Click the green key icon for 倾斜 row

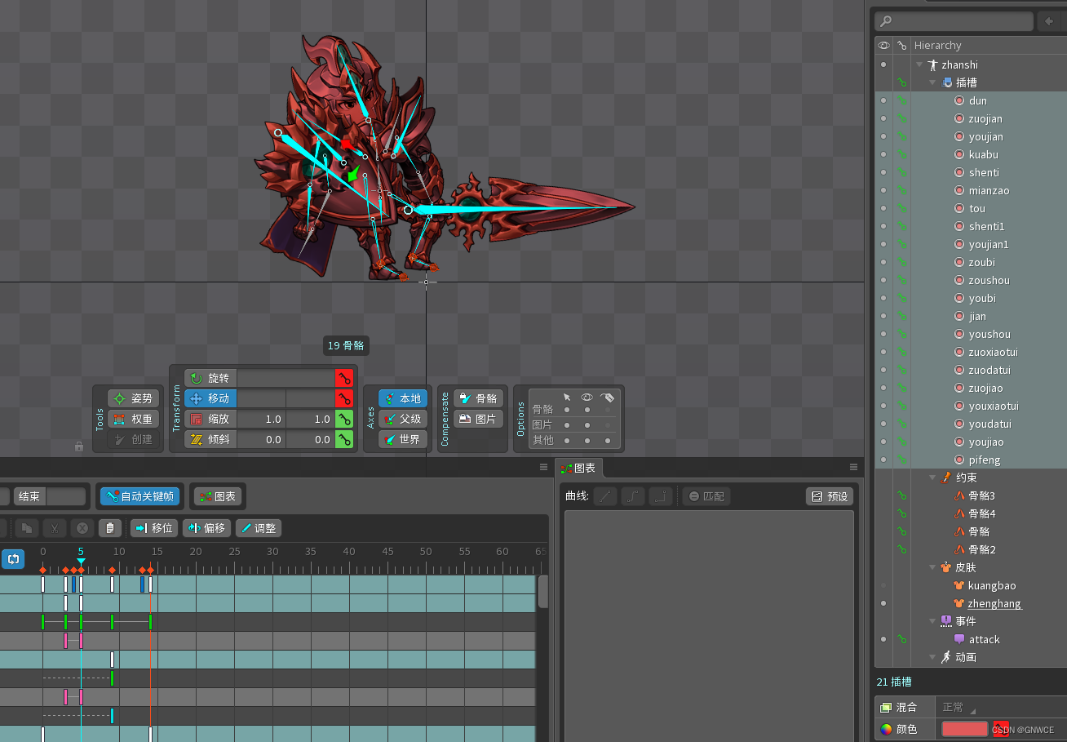344,439
